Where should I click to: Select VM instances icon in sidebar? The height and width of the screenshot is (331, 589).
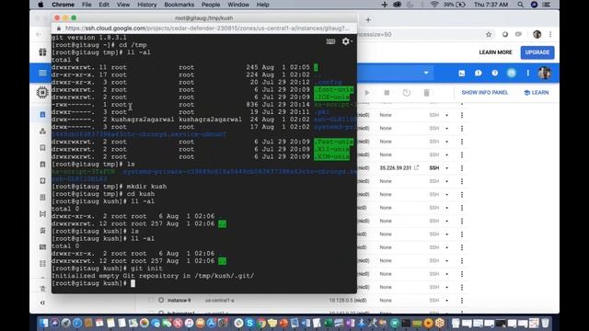coord(42,114)
